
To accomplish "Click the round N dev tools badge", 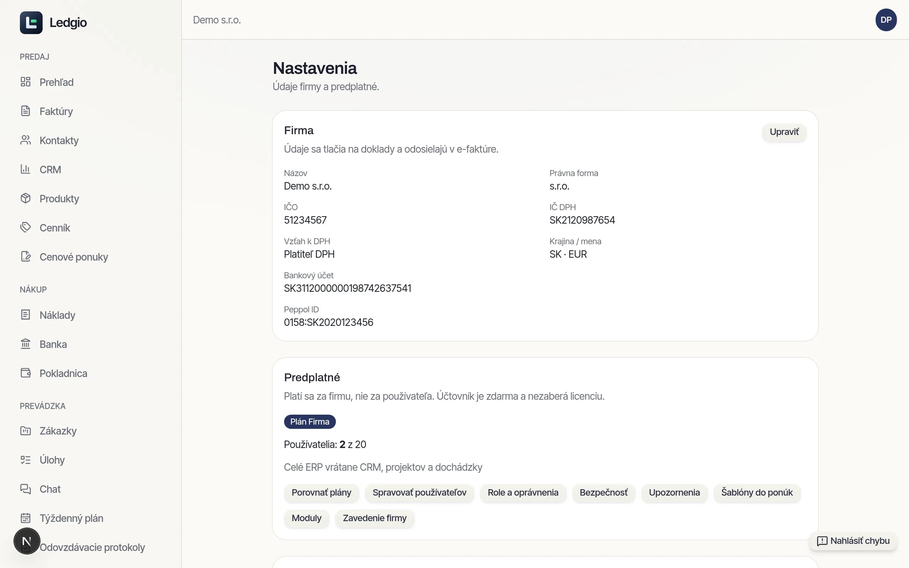I will pyautogui.click(x=27, y=541).
